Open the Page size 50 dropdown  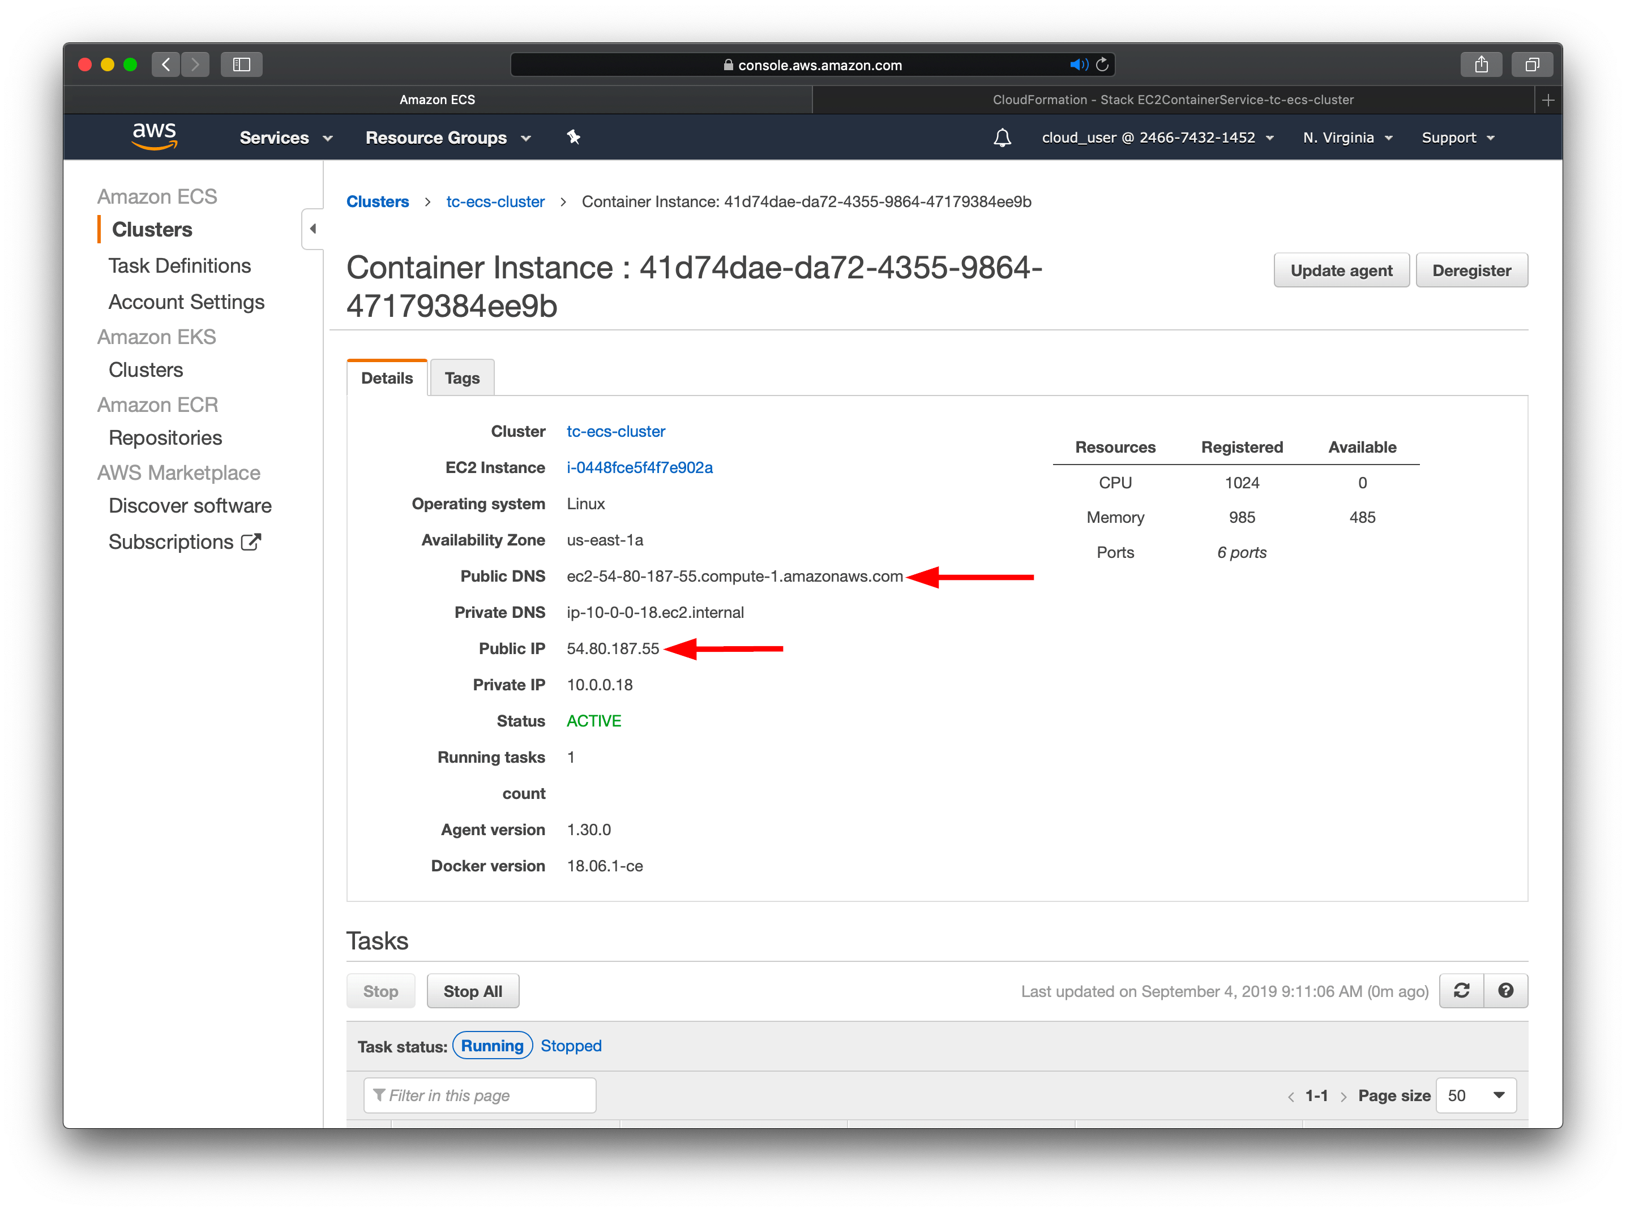pyautogui.click(x=1475, y=1095)
